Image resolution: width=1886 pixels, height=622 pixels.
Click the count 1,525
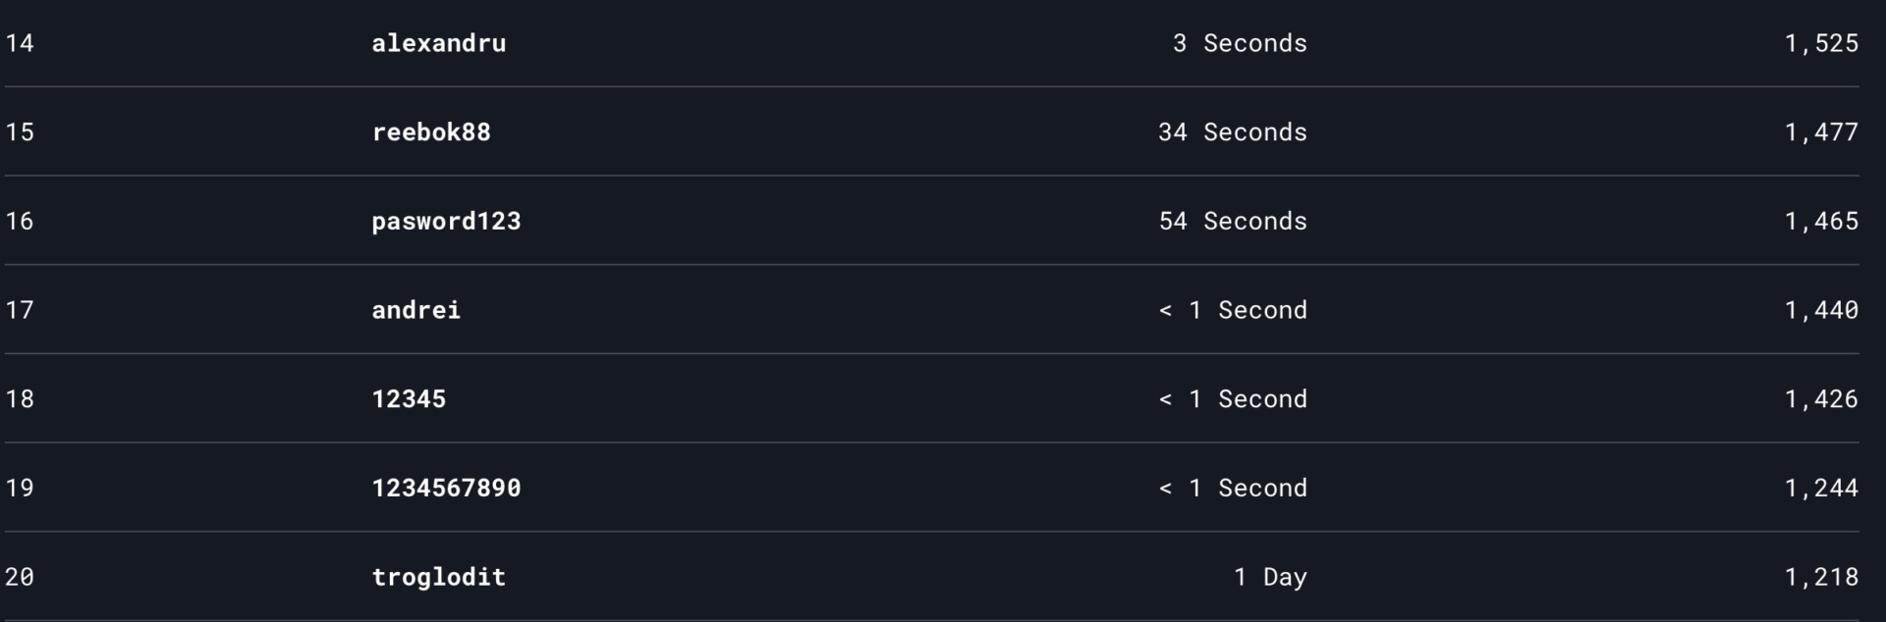pos(1821,43)
